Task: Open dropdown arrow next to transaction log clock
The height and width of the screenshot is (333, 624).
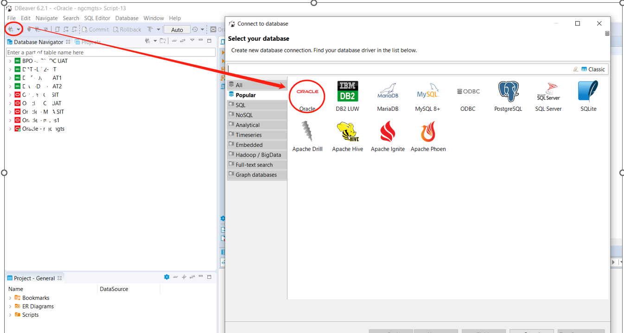Action: [x=202, y=30]
